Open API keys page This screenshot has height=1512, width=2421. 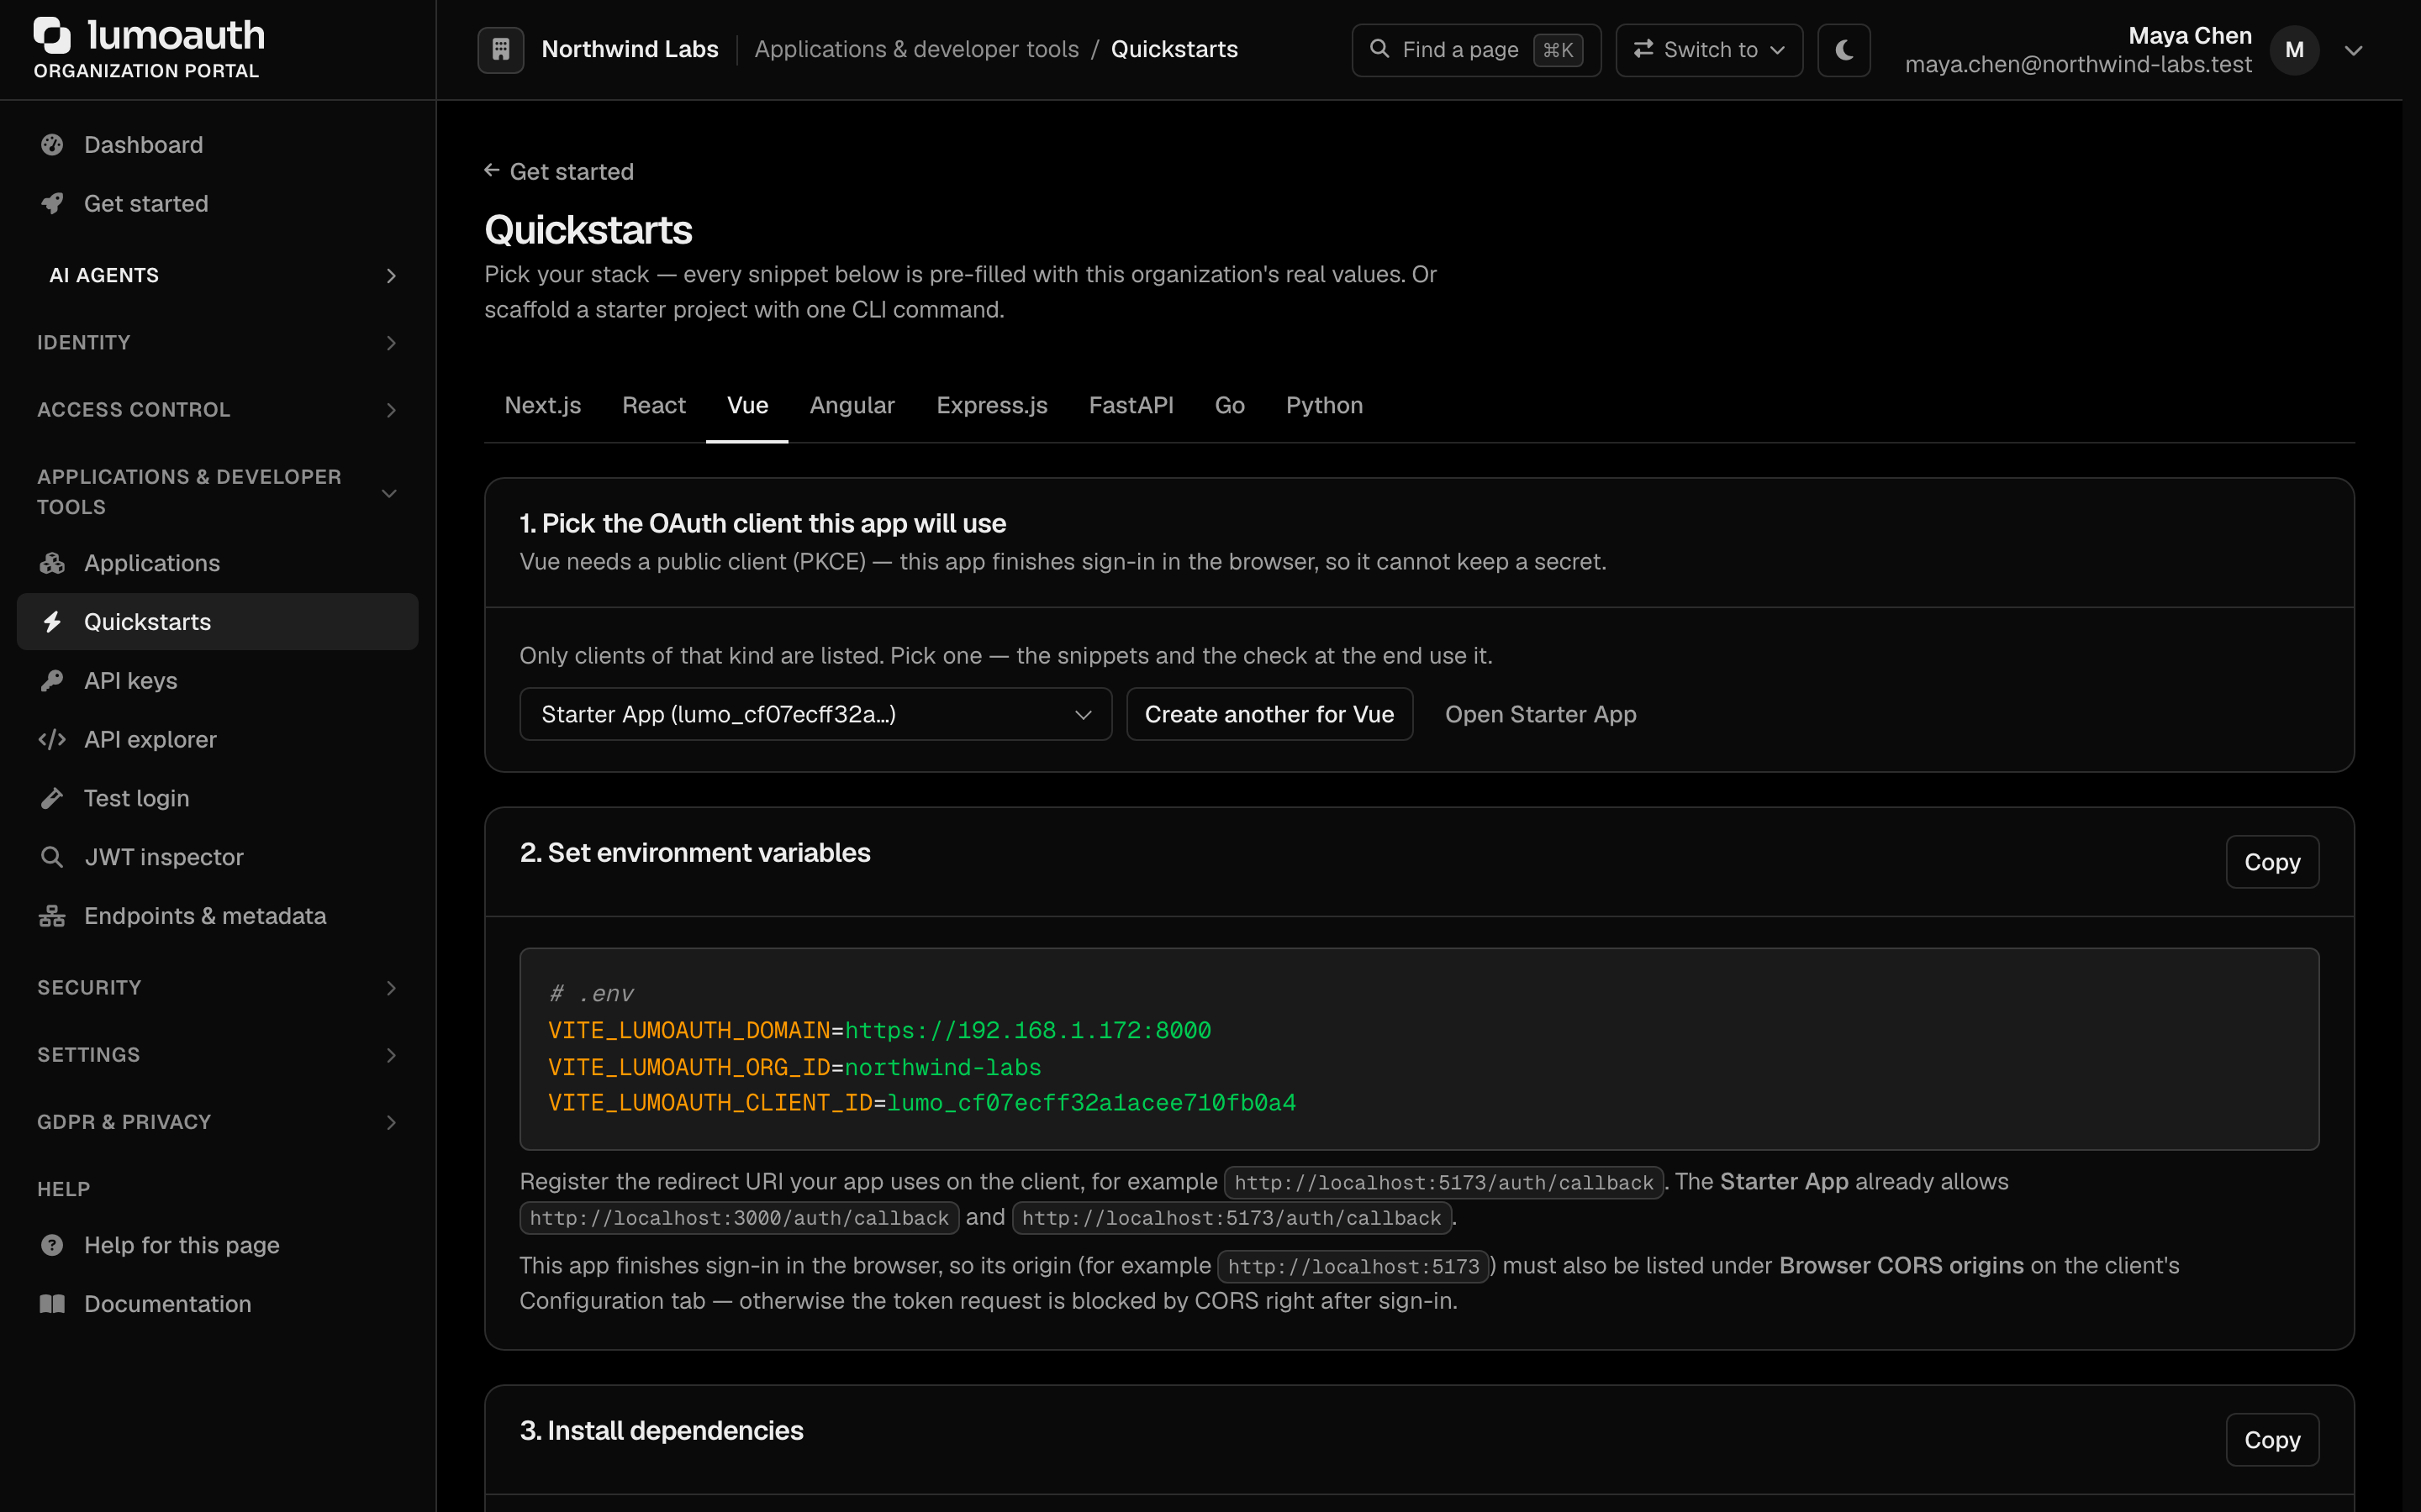coord(217,681)
